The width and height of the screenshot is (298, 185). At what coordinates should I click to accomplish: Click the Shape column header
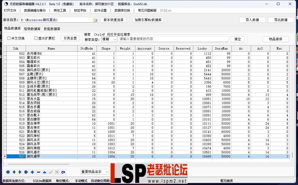coord(106,49)
